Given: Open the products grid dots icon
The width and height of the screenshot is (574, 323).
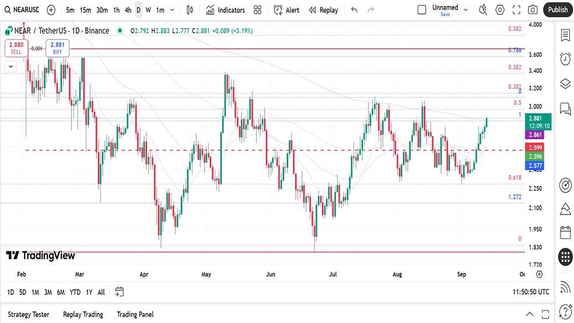Looking at the screenshot, I should pyautogui.click(x=565, y=257).
